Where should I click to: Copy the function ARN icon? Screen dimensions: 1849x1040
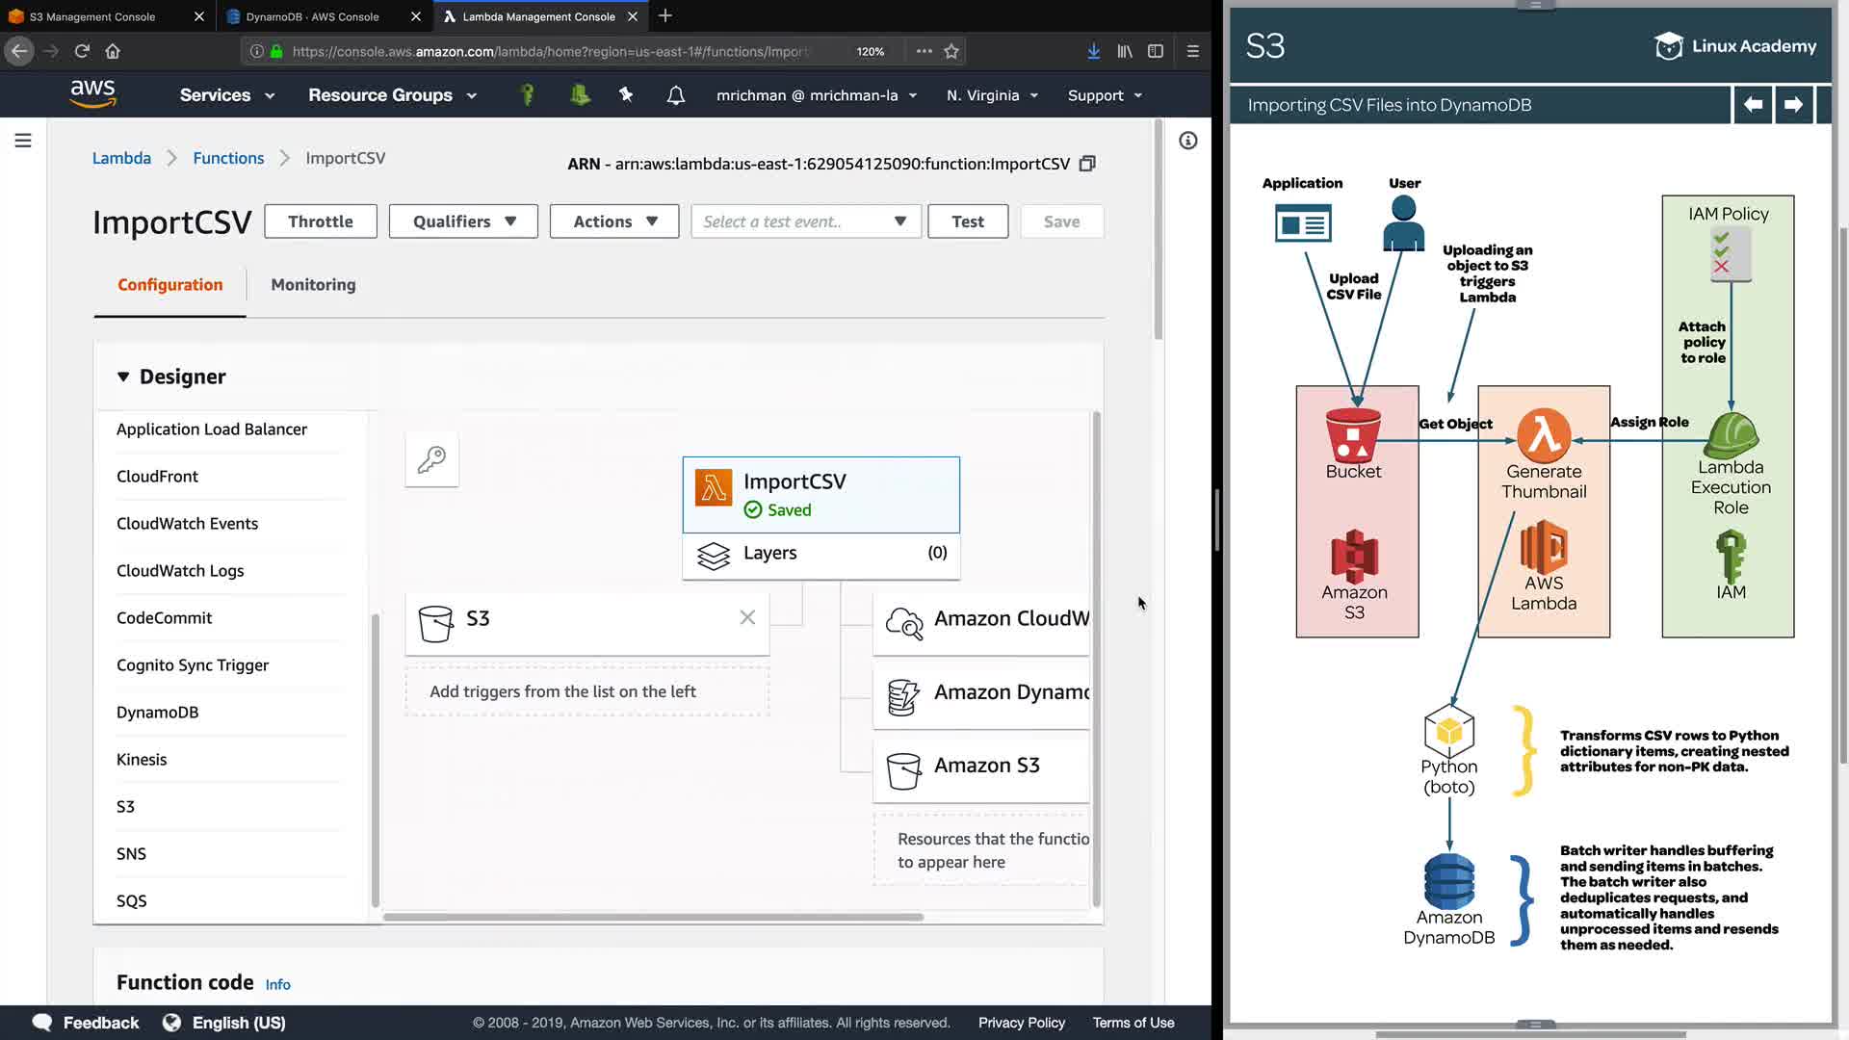pyautogui.click(x=1087, y=164)
